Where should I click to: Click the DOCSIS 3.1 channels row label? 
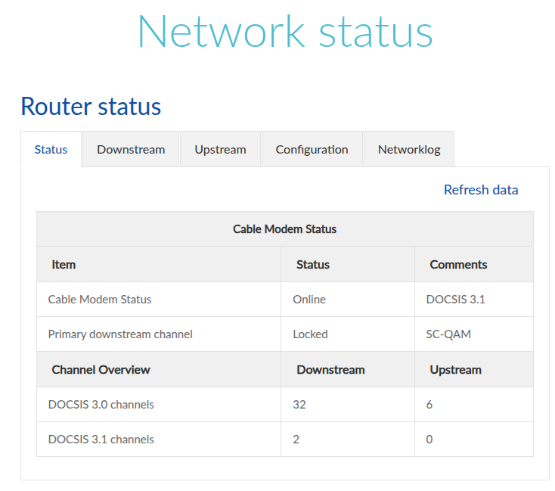pyautogui.click(x=101, y=439)
